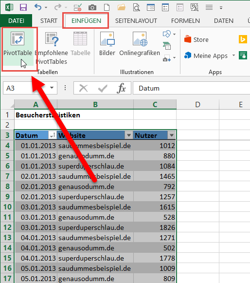
Task: Click the Save icon in quick access toolbar
Action: 23,7
